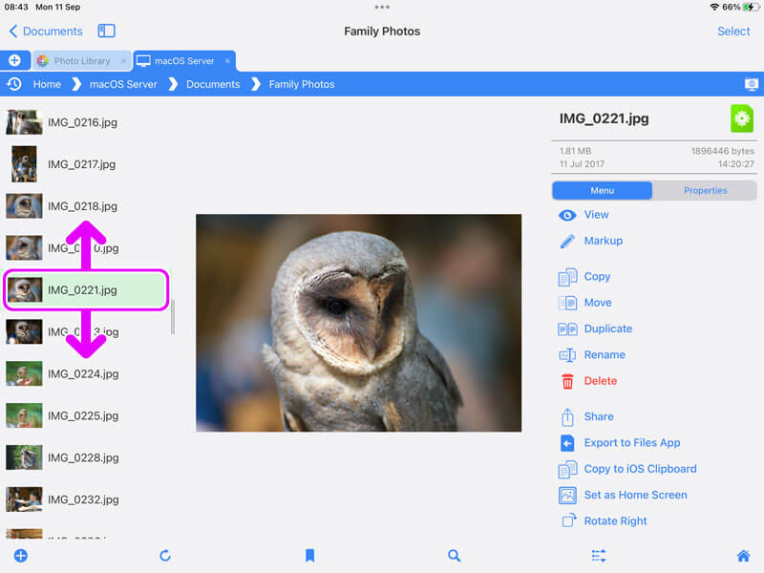Toggle the sidebar layout icon
Screen dimensions: 764x573
(106, 32)
